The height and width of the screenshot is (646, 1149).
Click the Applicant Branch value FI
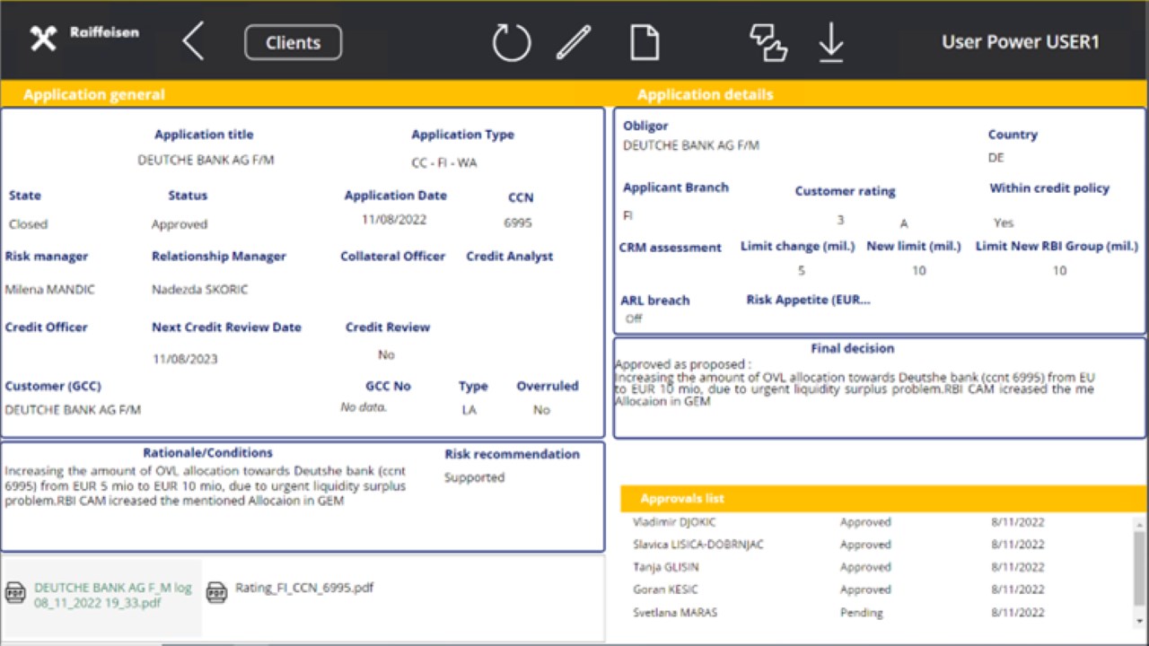(627, 215)
